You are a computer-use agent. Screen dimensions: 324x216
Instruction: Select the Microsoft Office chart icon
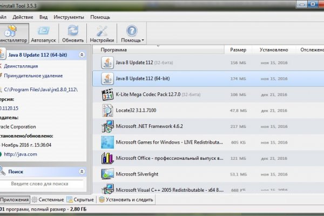(107, 158)
